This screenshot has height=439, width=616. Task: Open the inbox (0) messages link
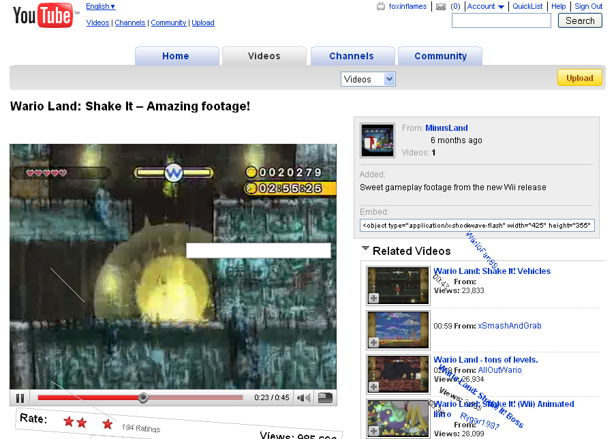455,6
